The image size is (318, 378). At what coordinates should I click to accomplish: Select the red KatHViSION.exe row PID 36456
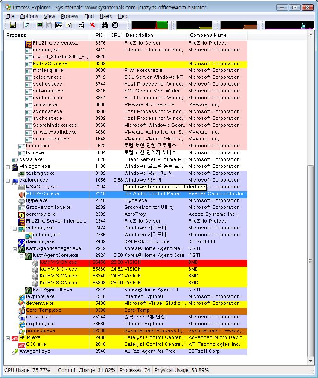coord(143,263)
